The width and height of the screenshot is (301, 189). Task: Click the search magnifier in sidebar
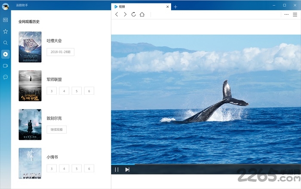5,43
